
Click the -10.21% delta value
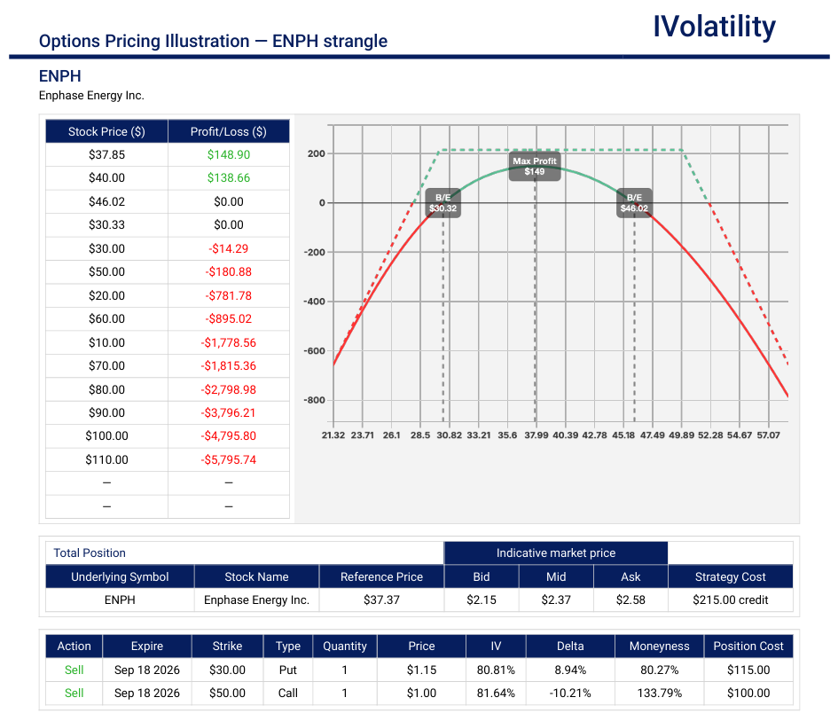(x=570, y=694)
